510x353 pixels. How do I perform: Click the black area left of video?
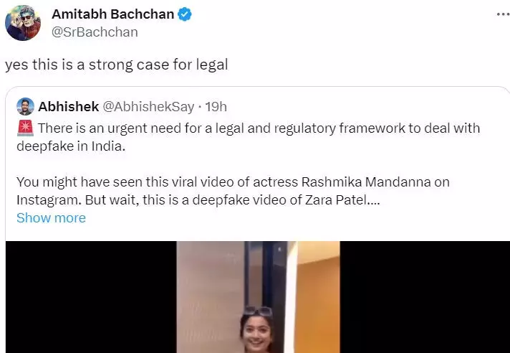click(x=91, y=297)
